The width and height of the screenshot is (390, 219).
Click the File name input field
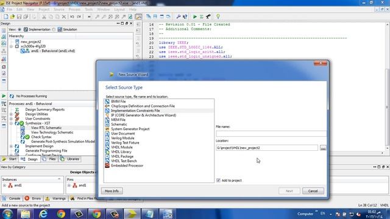271,134
